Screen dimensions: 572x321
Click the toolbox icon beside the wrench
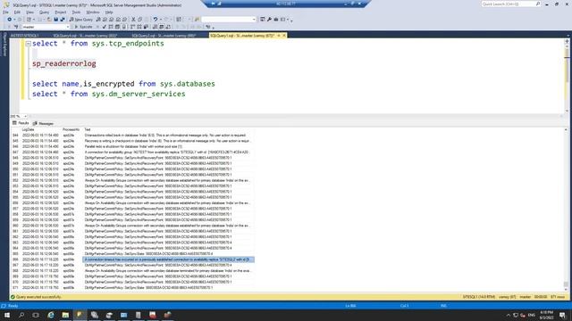[276, 20]
